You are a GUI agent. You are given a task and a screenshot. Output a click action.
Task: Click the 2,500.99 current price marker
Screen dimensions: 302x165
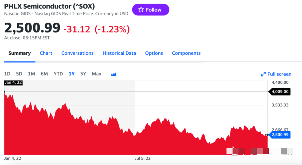coord(280,134)
